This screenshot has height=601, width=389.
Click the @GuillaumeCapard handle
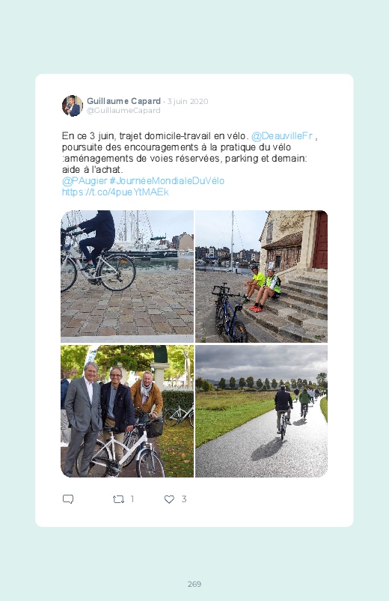(123, 110)
